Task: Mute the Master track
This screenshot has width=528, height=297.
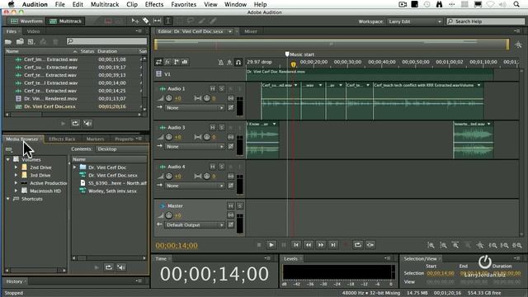Action: tap(231, 205)
